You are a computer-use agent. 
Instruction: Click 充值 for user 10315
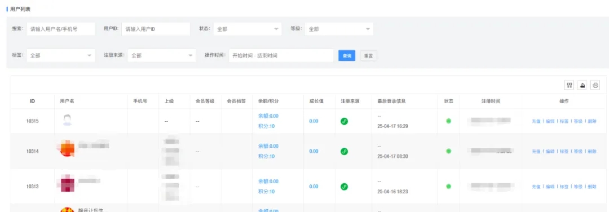536,121
